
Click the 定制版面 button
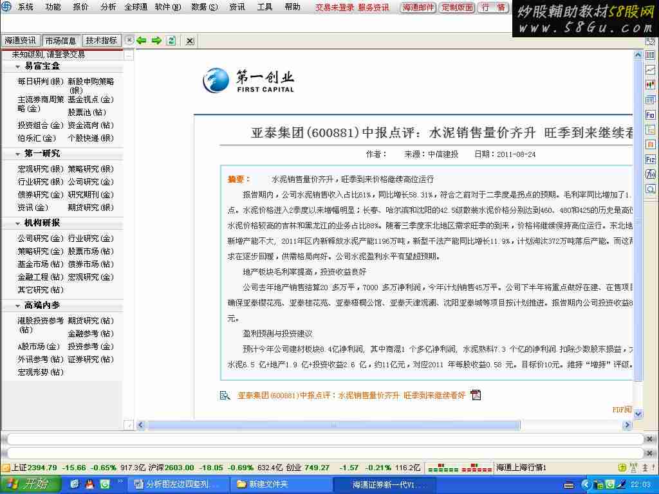coord(457,7)
